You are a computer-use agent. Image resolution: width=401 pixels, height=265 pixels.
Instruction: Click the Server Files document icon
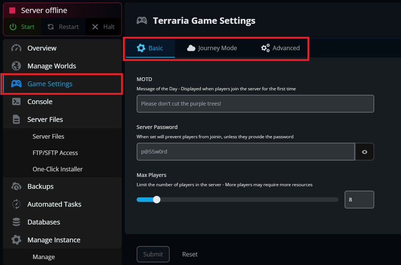[16, 119]
